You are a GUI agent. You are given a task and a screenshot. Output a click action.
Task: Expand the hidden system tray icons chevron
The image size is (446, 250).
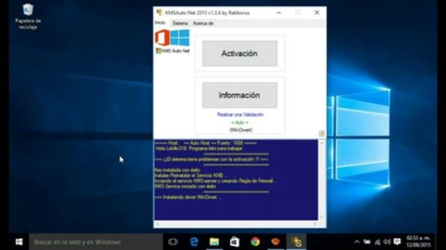(357, 242)
